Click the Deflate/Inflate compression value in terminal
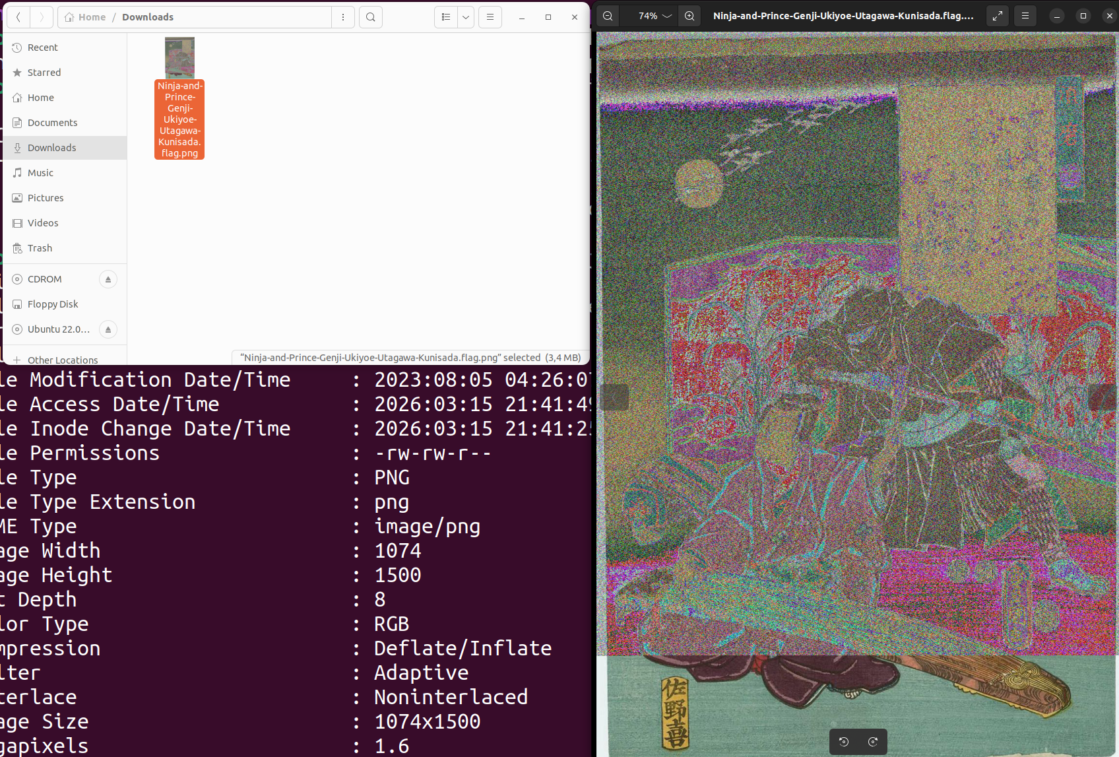This screenshot has height=757, width=1119. [x=463, y=648]
